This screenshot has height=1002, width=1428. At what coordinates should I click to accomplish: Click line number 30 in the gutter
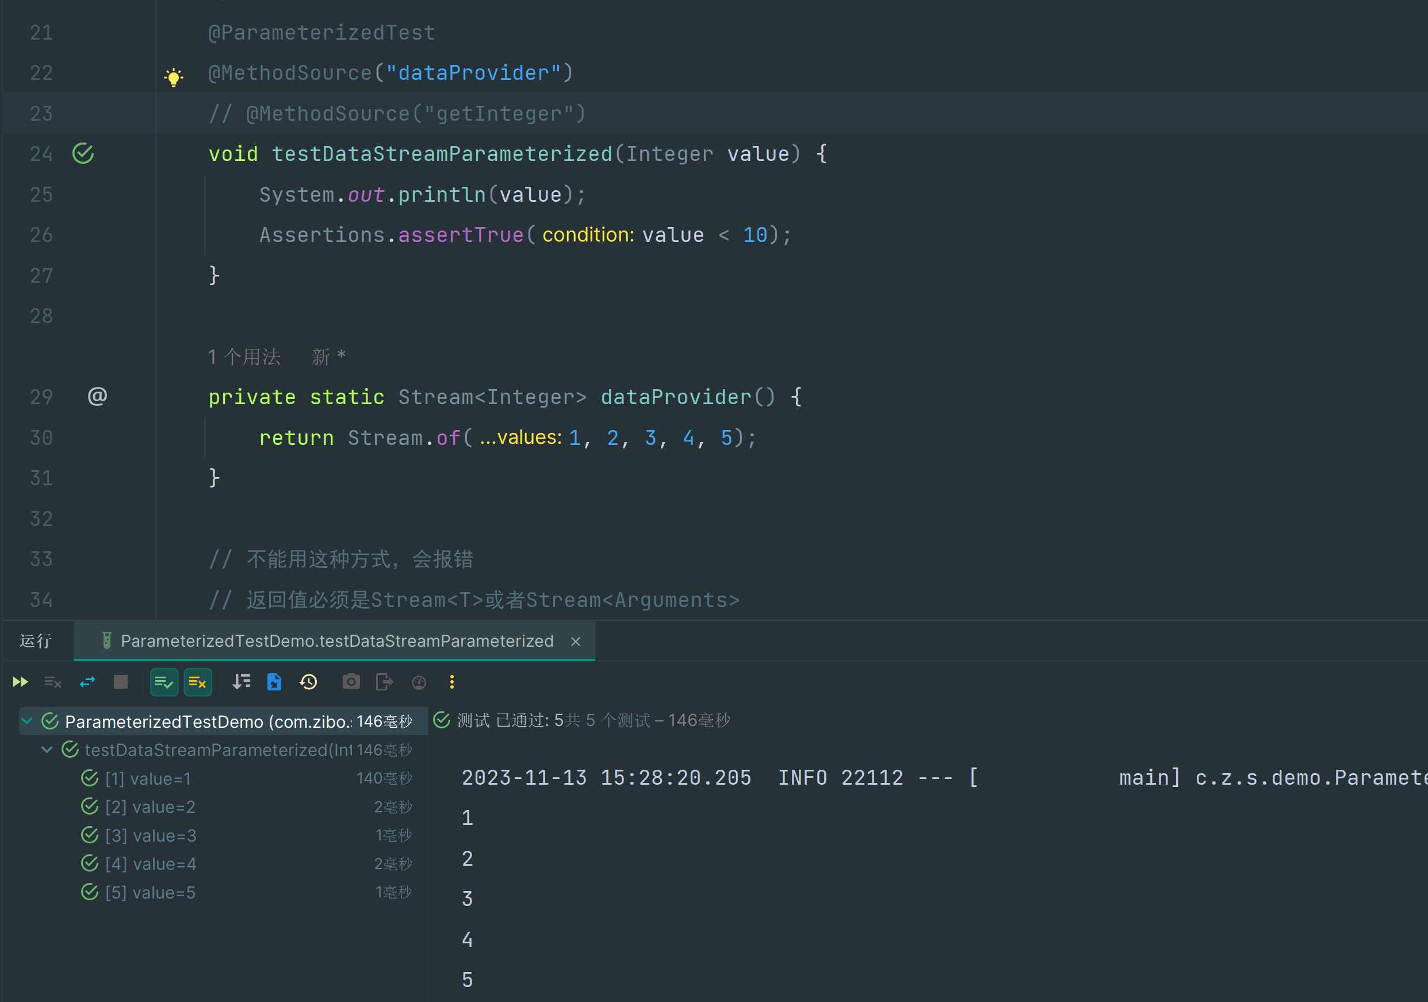(x=41, y=437)
